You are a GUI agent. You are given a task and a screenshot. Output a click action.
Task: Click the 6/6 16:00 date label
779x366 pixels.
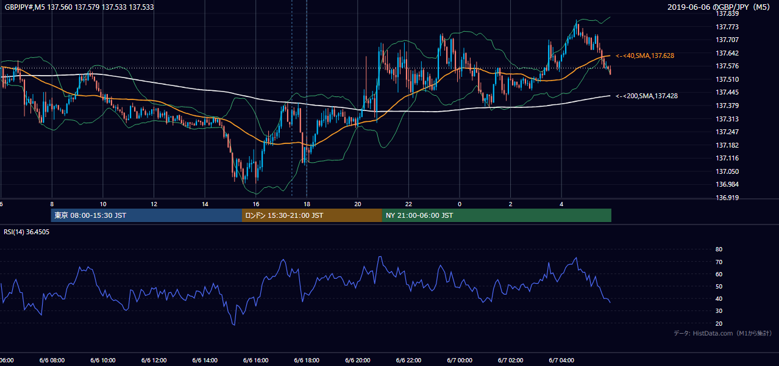(255, 361)
